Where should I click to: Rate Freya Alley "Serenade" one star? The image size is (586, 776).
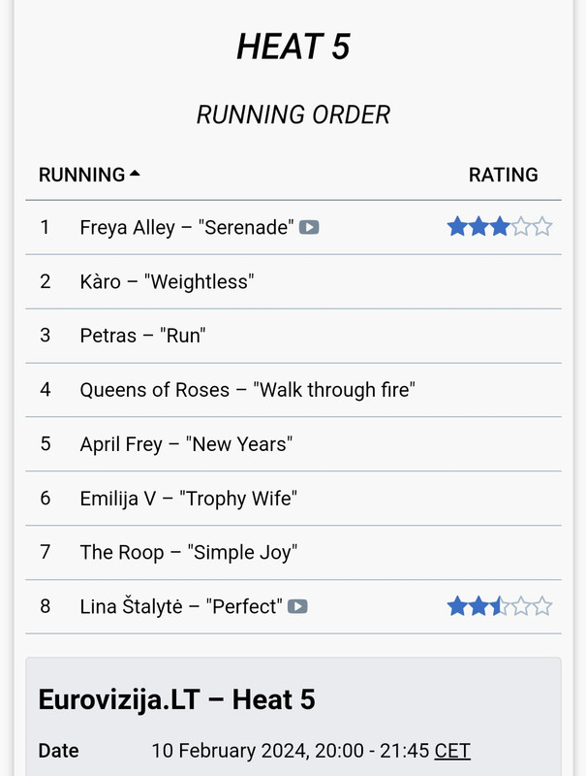(457, 227)
